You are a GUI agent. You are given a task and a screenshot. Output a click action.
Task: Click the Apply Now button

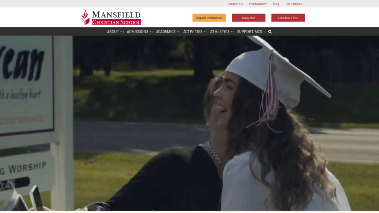(x=248, y=18)
